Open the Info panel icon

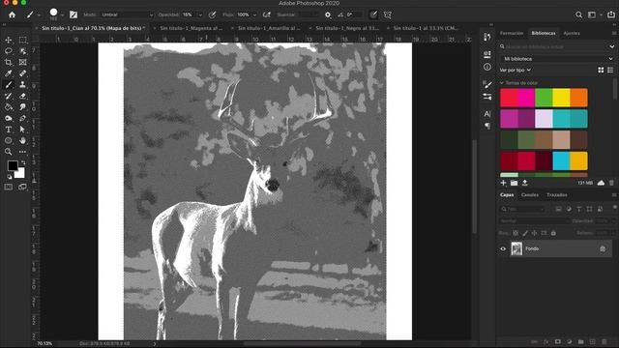point(487,67)
